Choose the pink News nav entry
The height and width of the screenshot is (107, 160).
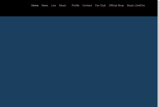pyautogui.click(x=45, y=5)
